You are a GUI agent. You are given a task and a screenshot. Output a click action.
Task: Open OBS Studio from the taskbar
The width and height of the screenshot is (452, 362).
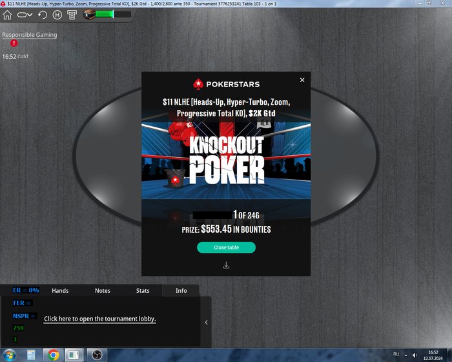(x=97, y=355)
